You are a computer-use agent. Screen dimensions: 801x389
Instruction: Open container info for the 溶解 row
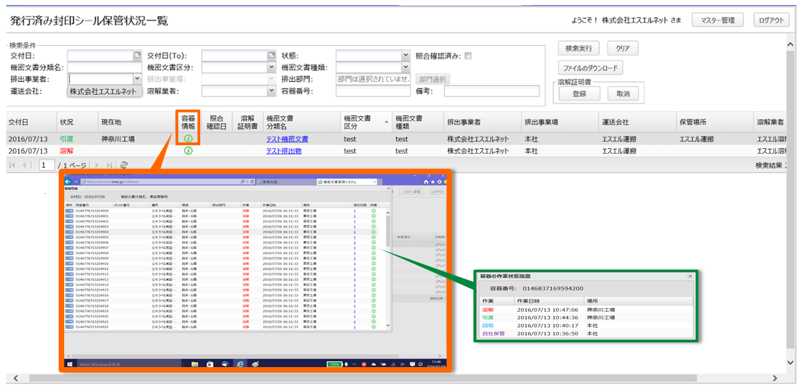point(188,151)
